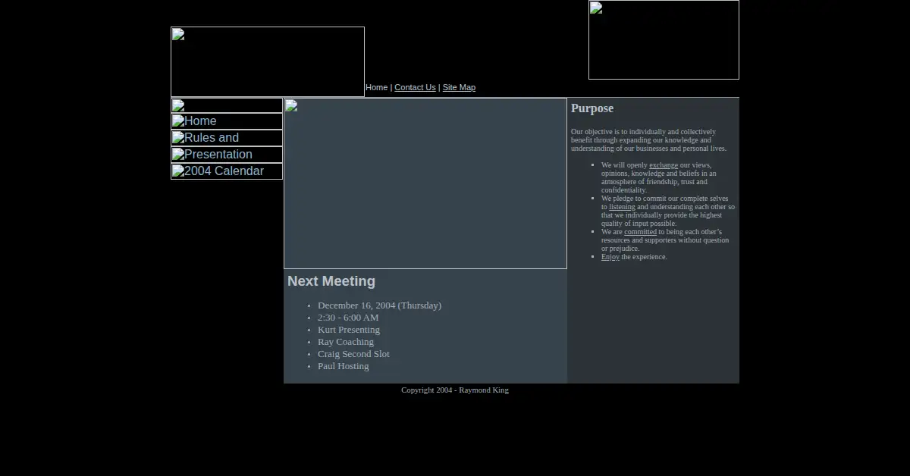This screenshot has width=910, height=476.
Task: Go to the Site Map page
Action: tap(459, 87)
